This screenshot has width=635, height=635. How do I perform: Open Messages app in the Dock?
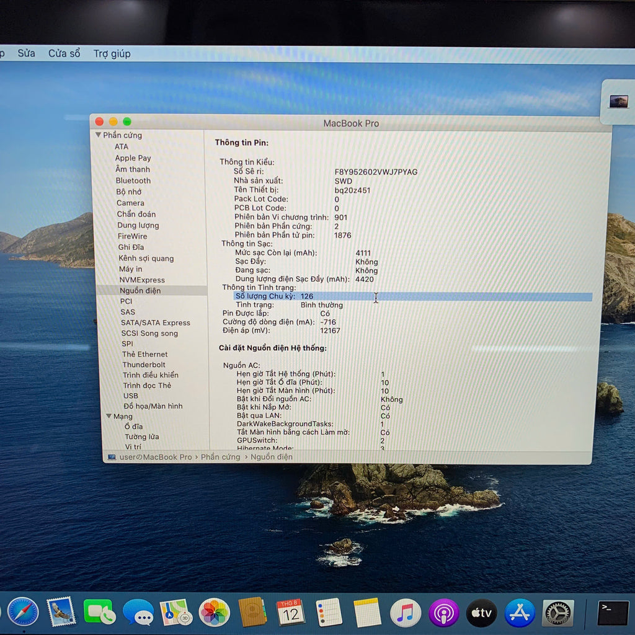(x=138, y=612)
